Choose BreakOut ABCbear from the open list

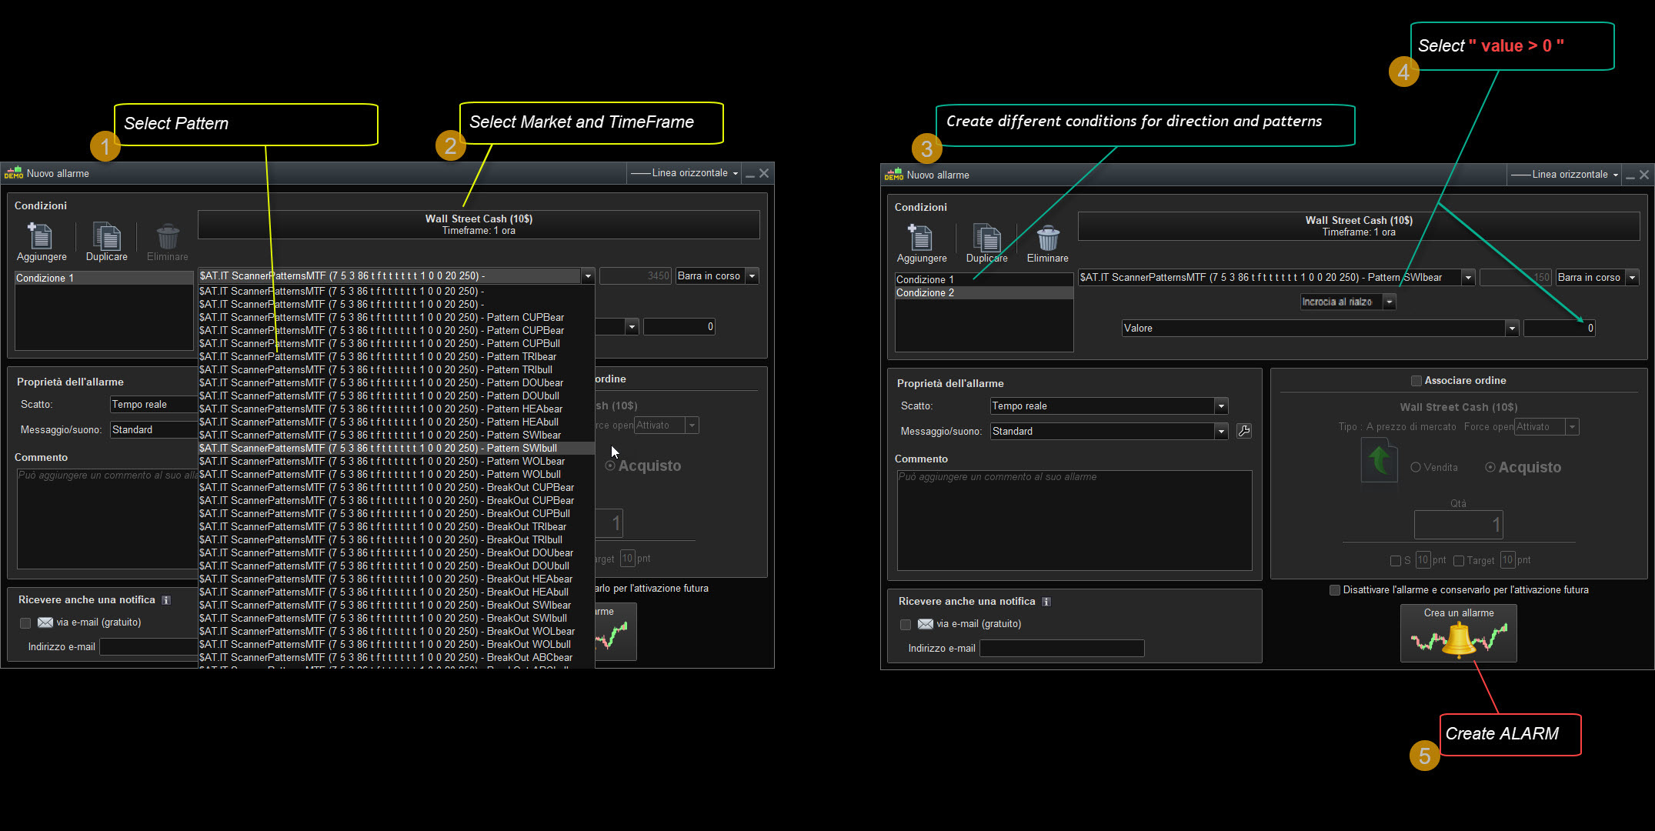(x=396, y=658)
